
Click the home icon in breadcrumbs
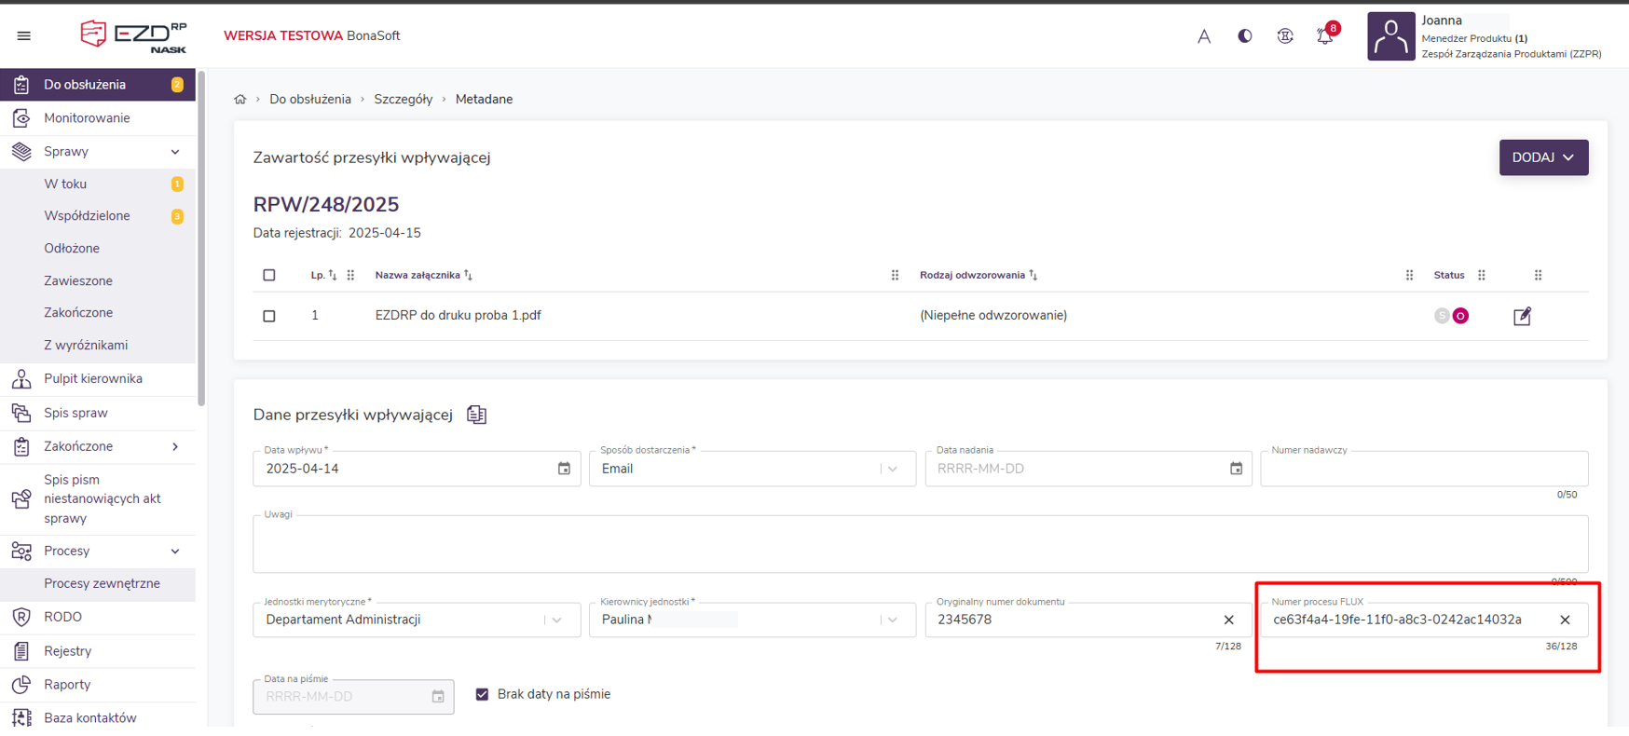[x=240, y=100]
